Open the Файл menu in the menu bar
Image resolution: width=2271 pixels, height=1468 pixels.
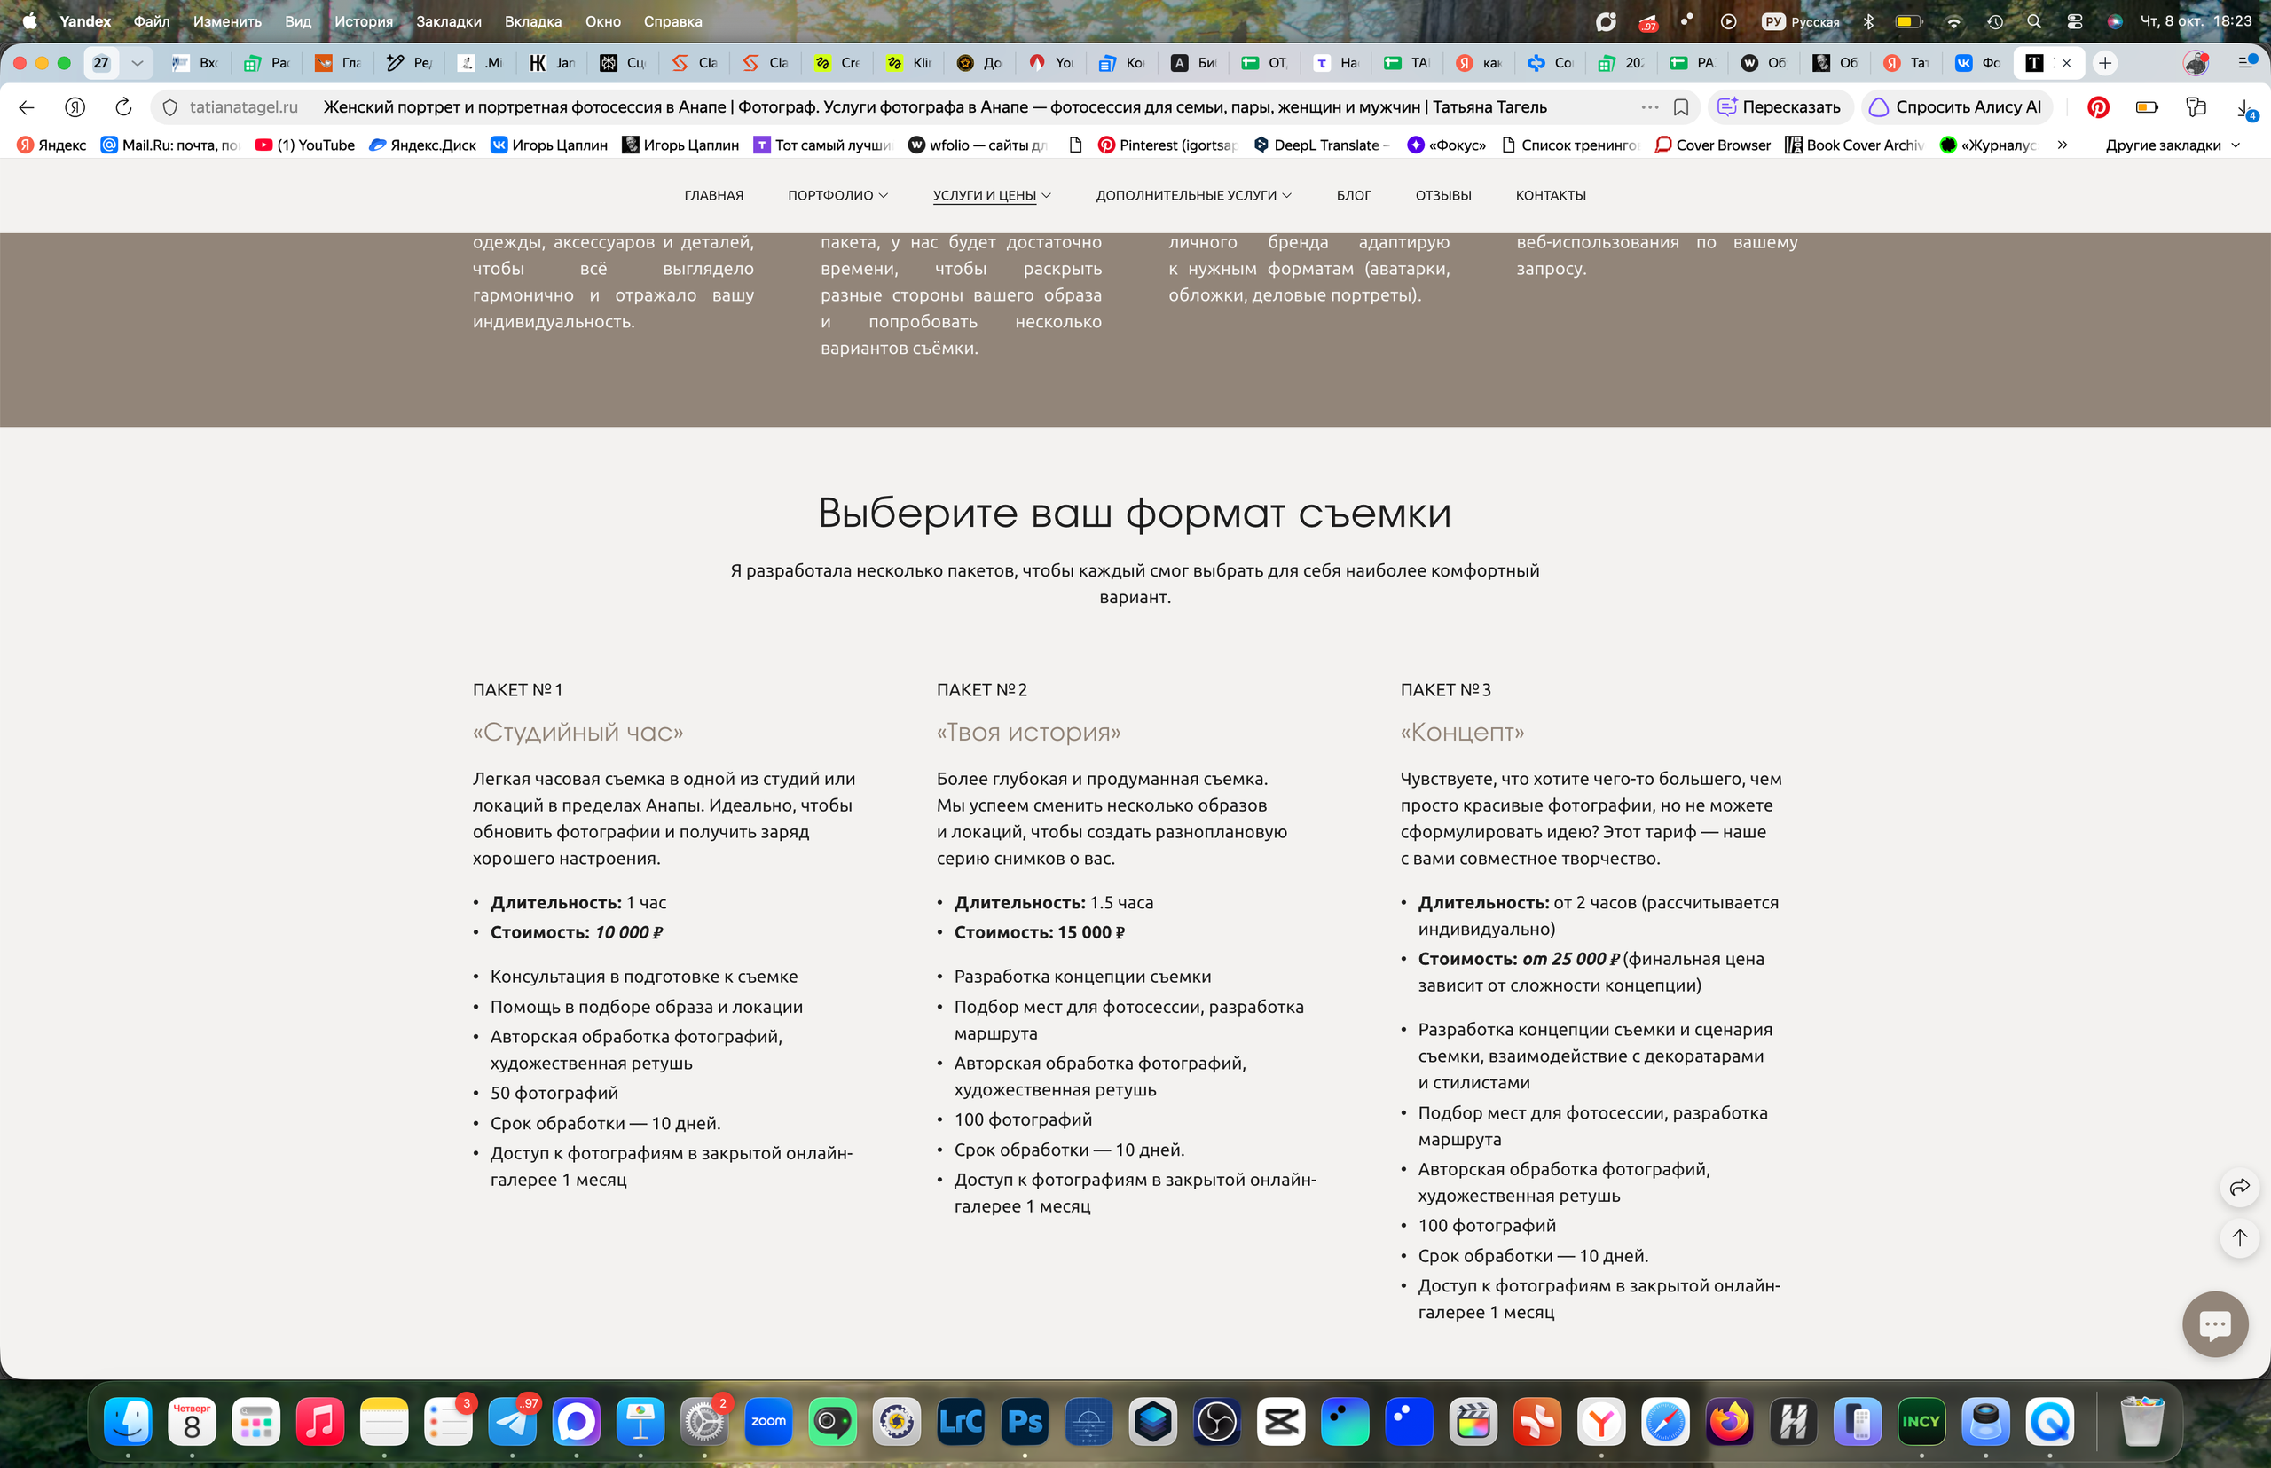(x=152, y=21)
